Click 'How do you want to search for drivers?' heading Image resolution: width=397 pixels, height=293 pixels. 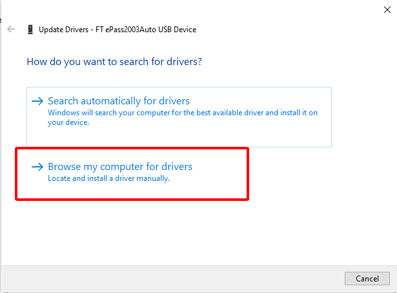tap(114, 62)
